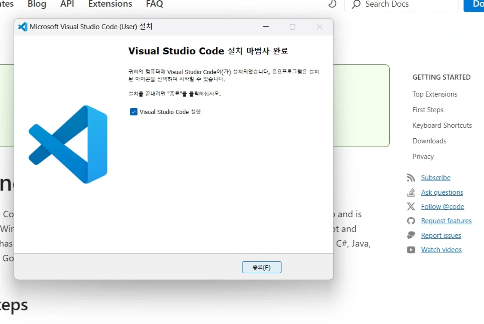This screenshot has height=324, width=484.
Task: Click the Search Docs input field
Action: (x=401, y=5)
